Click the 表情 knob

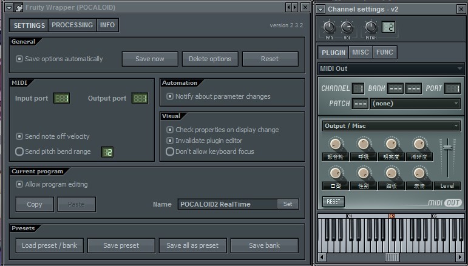pyautogui.click(x=419, y=173)
